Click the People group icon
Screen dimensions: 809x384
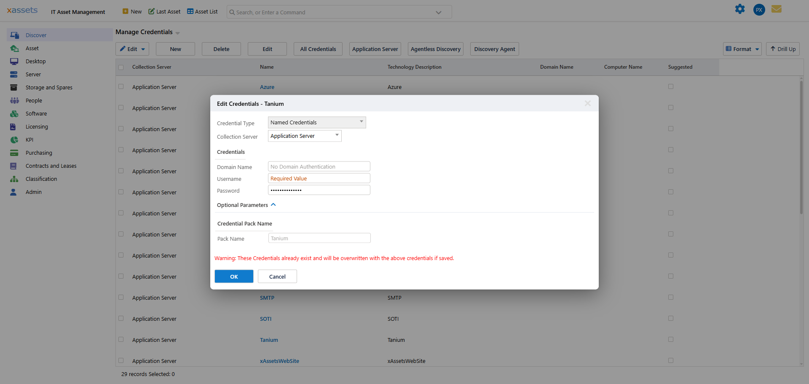pos(14,101)
